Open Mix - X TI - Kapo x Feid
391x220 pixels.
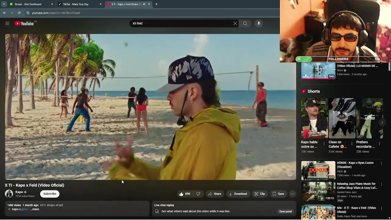(318, 213)
